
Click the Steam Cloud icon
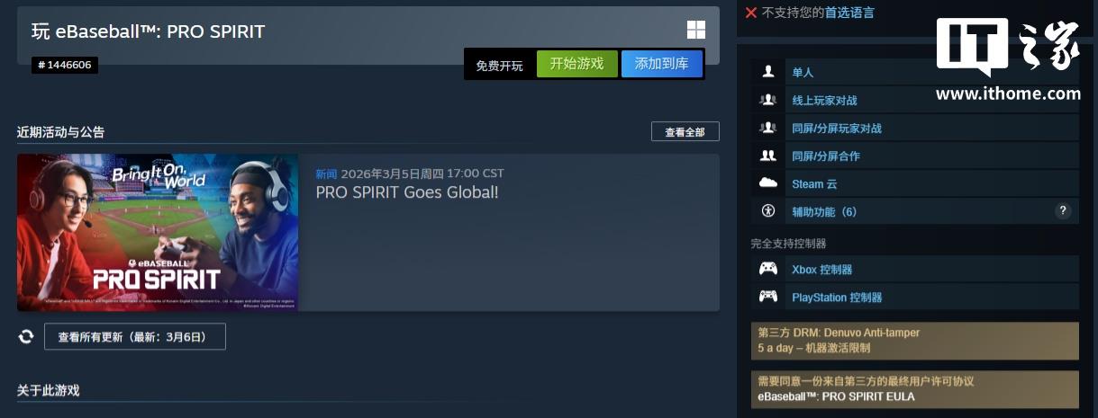[x=767, y=183]
